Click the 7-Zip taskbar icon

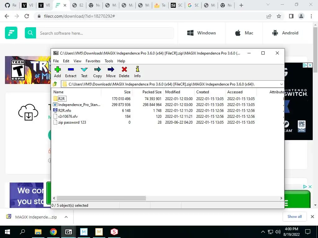click(x=69, y=232)
